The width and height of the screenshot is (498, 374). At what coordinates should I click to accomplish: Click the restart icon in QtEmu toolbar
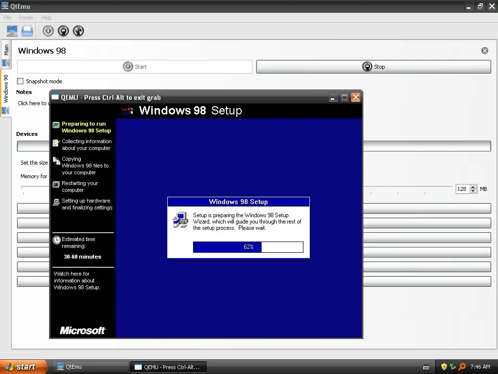click(78, 31)
